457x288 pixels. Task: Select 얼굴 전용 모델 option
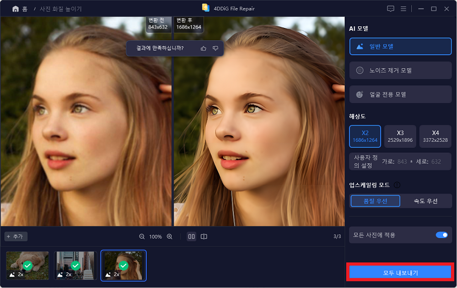point(401,95)
